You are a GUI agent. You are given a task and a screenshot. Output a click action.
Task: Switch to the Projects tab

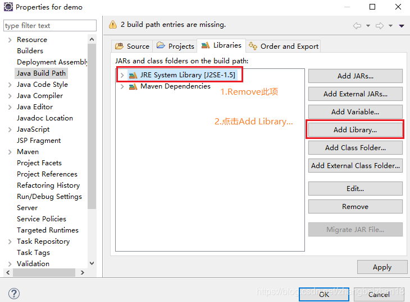point(175,46)
